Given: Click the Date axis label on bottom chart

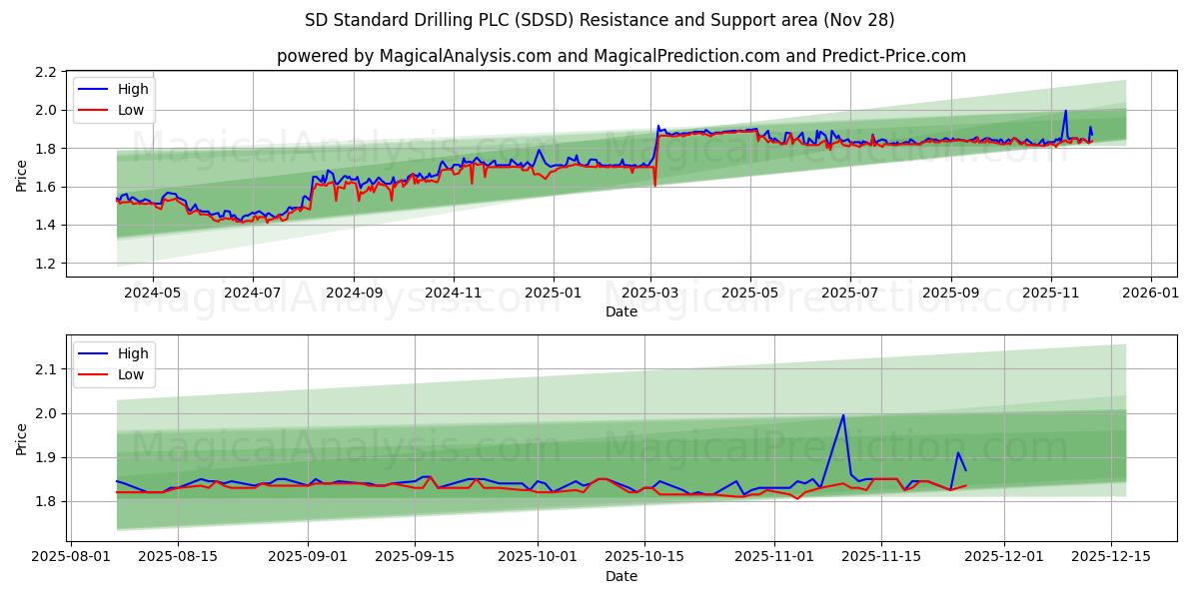Looking at the screenshot, I should point(621,576).
